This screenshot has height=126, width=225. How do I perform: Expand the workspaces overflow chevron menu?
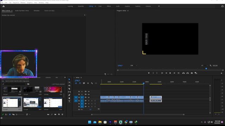(159, 6)
